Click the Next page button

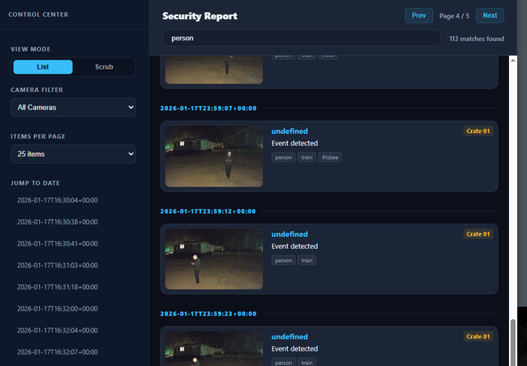(x=490, y=16)
